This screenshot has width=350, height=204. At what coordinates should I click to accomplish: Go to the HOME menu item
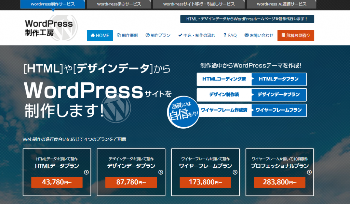tap(100, 35)
